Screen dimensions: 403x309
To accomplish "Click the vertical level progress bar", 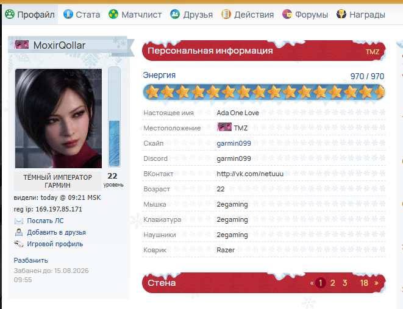I will (114, 117).
